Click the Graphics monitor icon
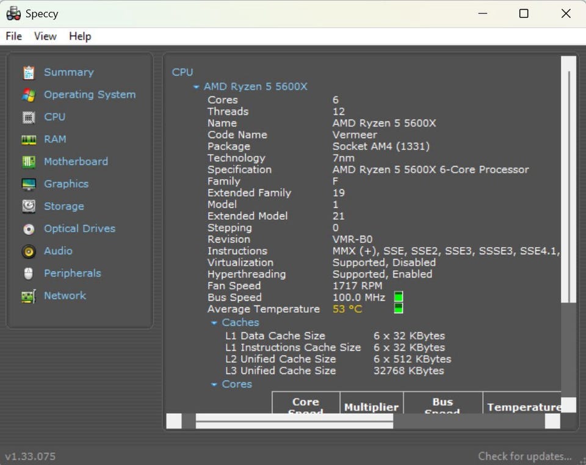The width and height of the screenshot is (586, 465). 29,185
